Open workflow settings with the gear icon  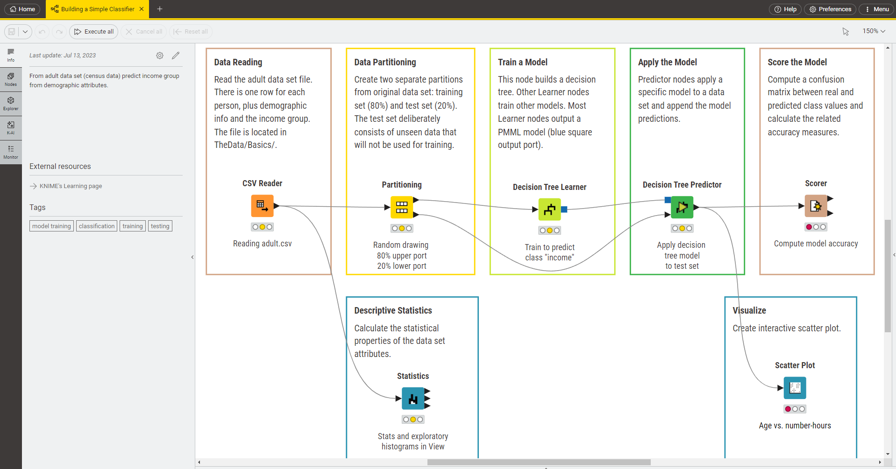click(160, 56)
